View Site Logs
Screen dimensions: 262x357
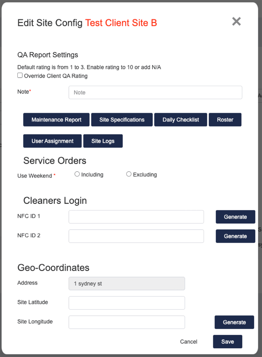click(103, 141)
